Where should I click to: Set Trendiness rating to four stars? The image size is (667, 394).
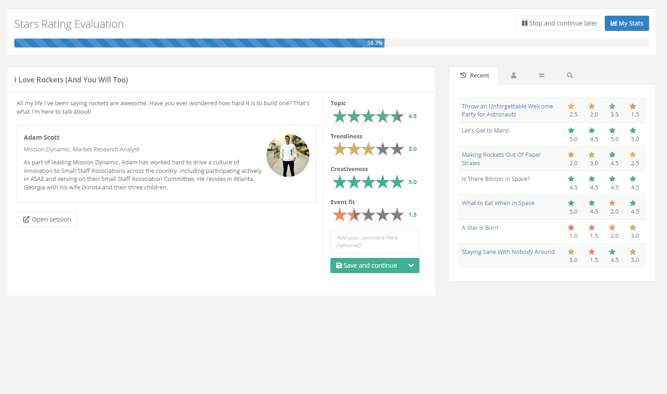(383, 149)
